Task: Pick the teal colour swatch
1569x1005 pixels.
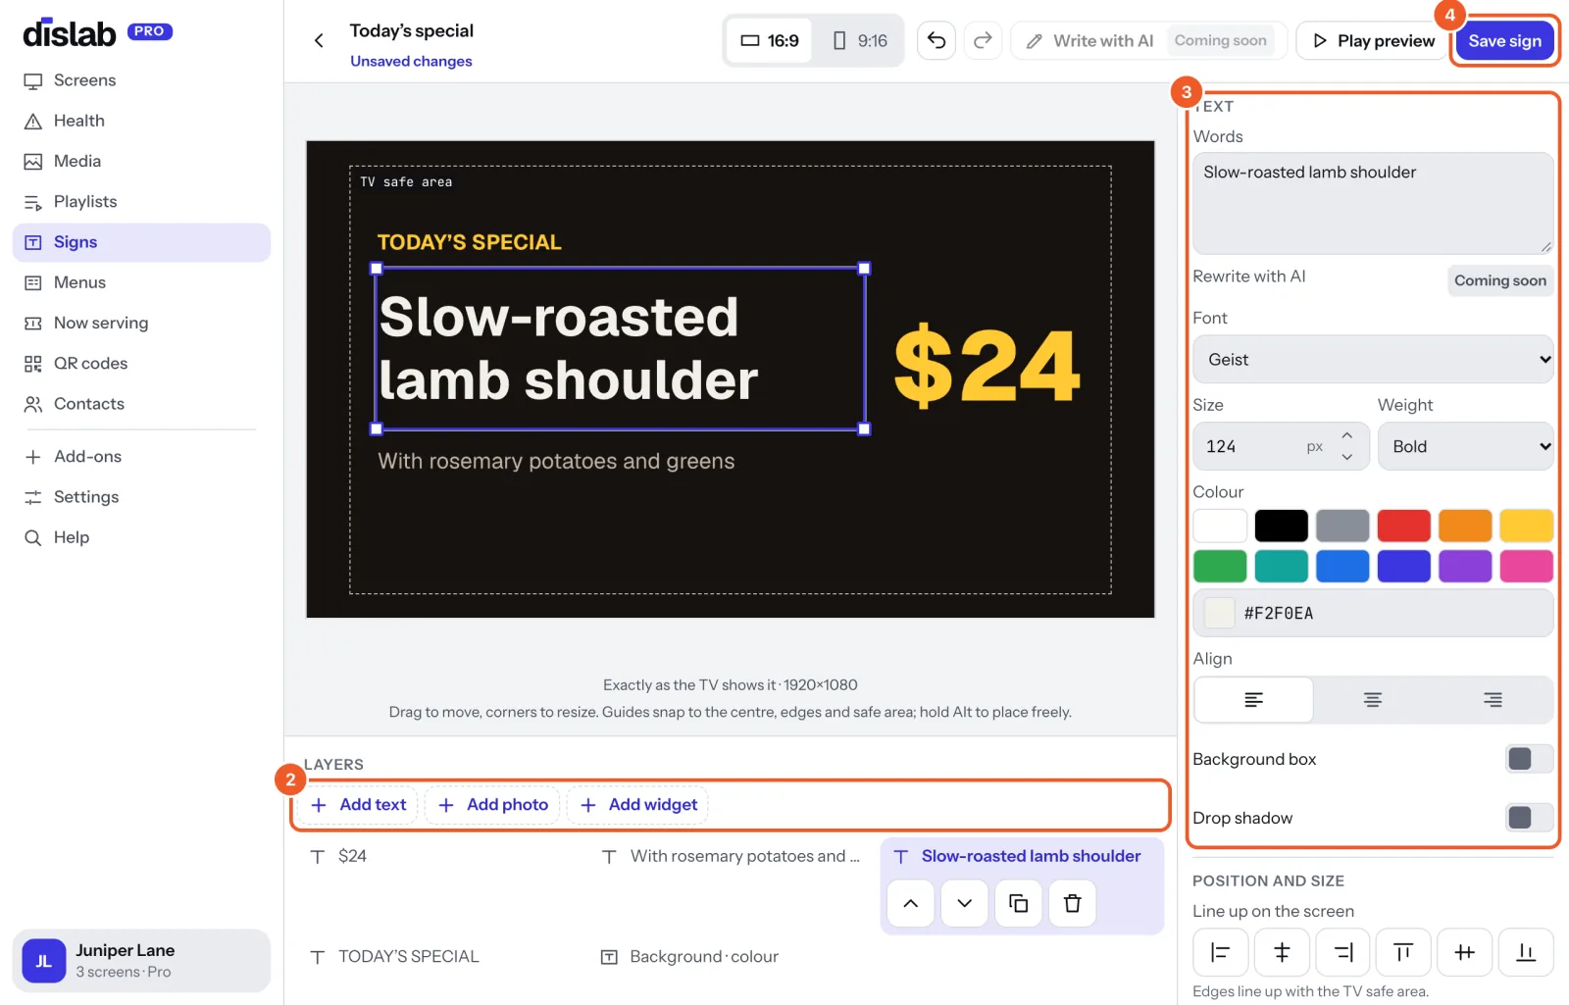Action: 1281,567
